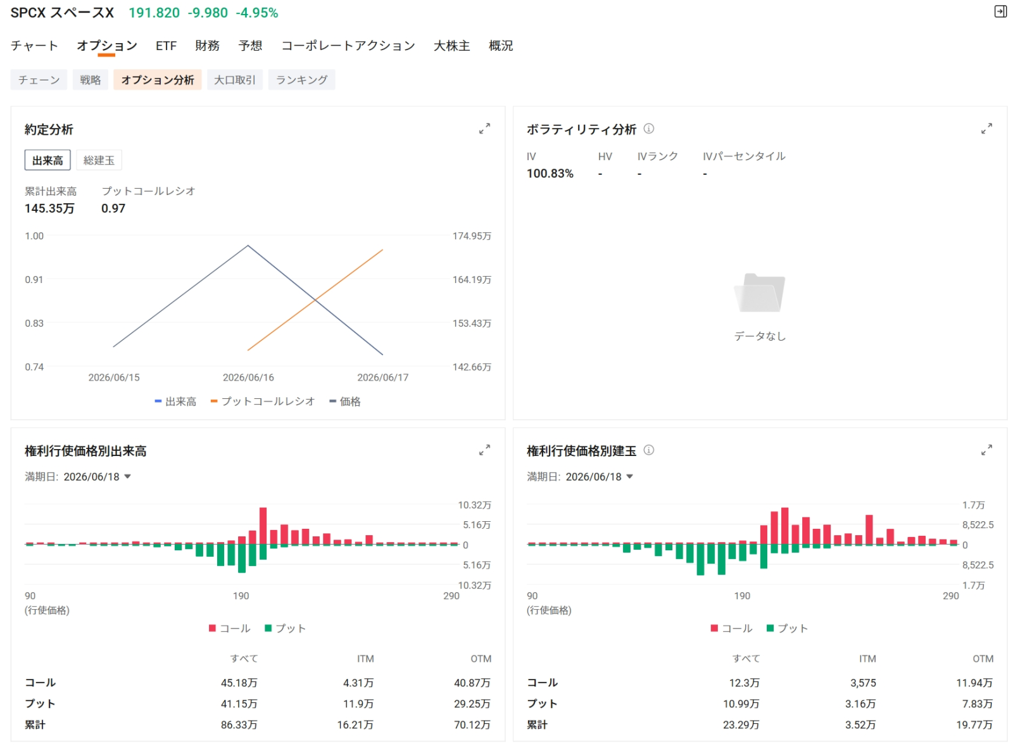Select the ランキング sub-tab

click(302, 80)
